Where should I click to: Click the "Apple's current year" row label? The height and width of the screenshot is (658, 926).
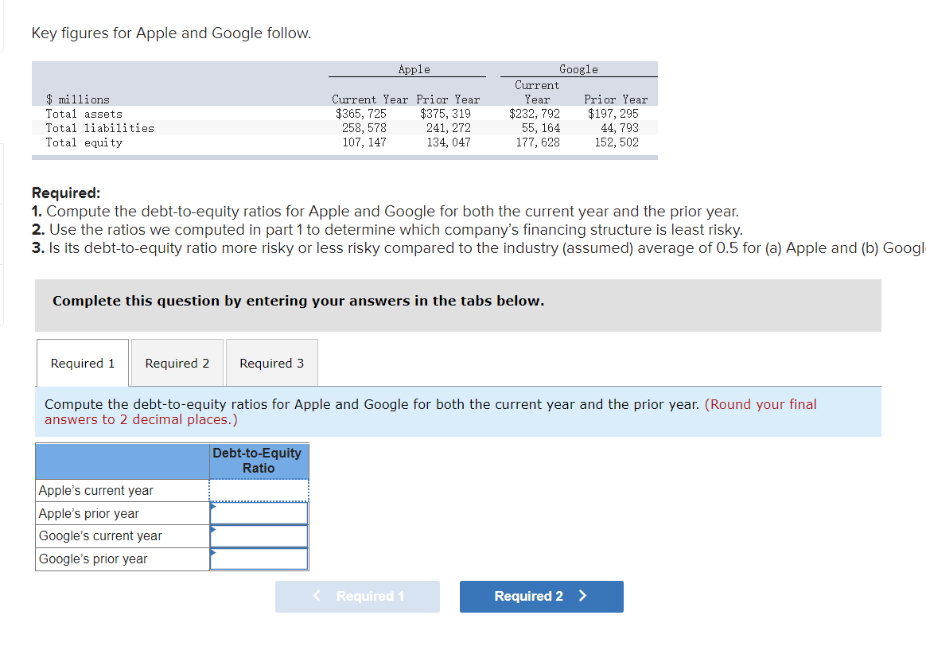point(96,490)
